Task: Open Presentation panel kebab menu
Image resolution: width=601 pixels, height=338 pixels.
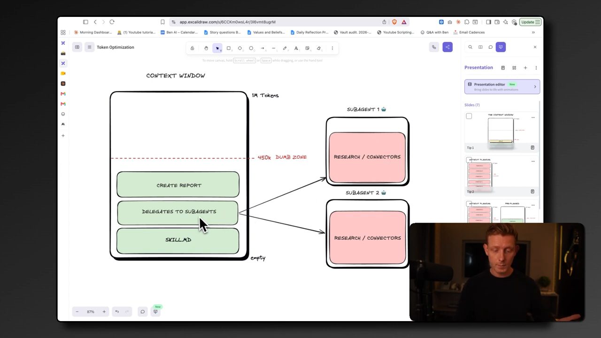Action: coord(536,68)
